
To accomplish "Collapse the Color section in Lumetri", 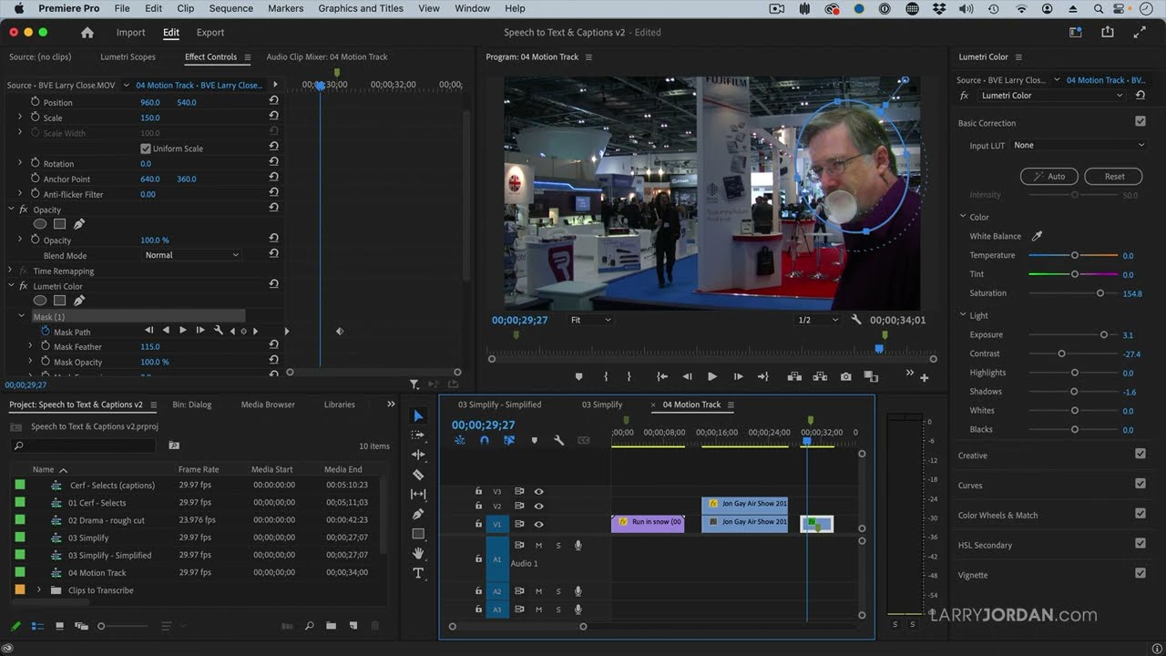I will (963, 217).
